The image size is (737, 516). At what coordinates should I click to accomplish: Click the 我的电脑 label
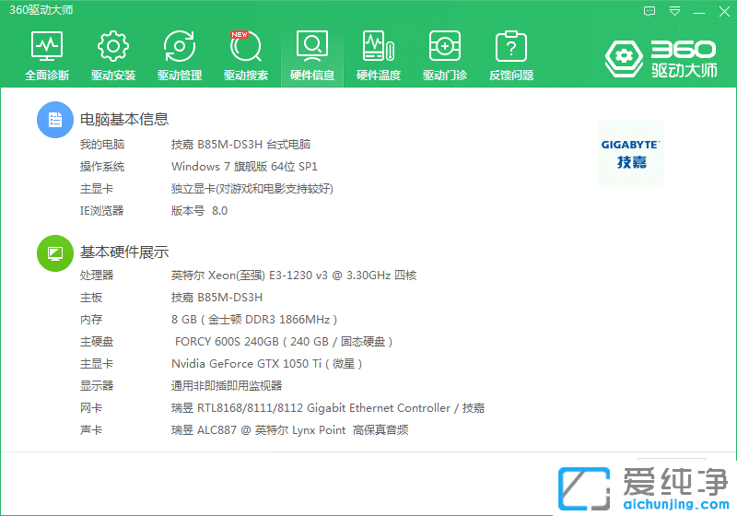[x=102, y=145]
